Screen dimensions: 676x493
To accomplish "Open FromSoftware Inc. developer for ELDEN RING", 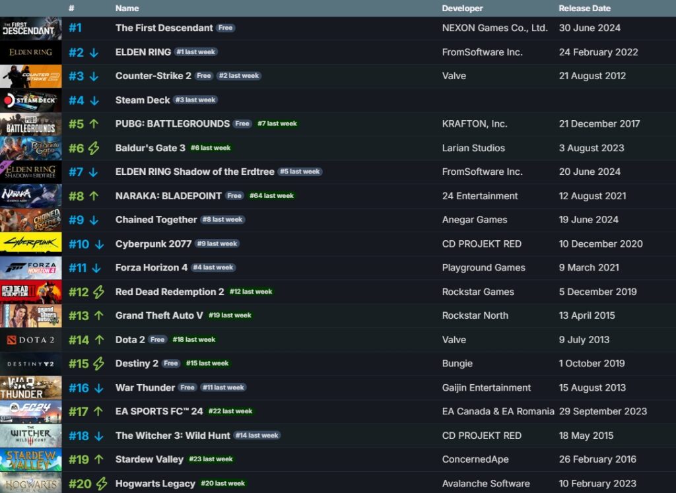I will [482, 52].
